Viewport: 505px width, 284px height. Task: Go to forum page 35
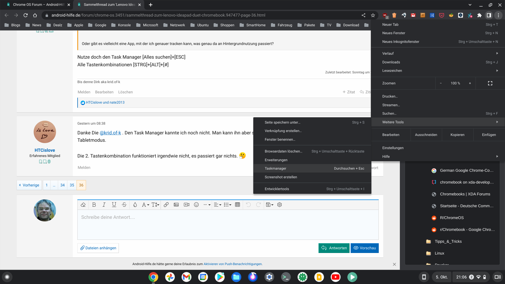[72, 185]
